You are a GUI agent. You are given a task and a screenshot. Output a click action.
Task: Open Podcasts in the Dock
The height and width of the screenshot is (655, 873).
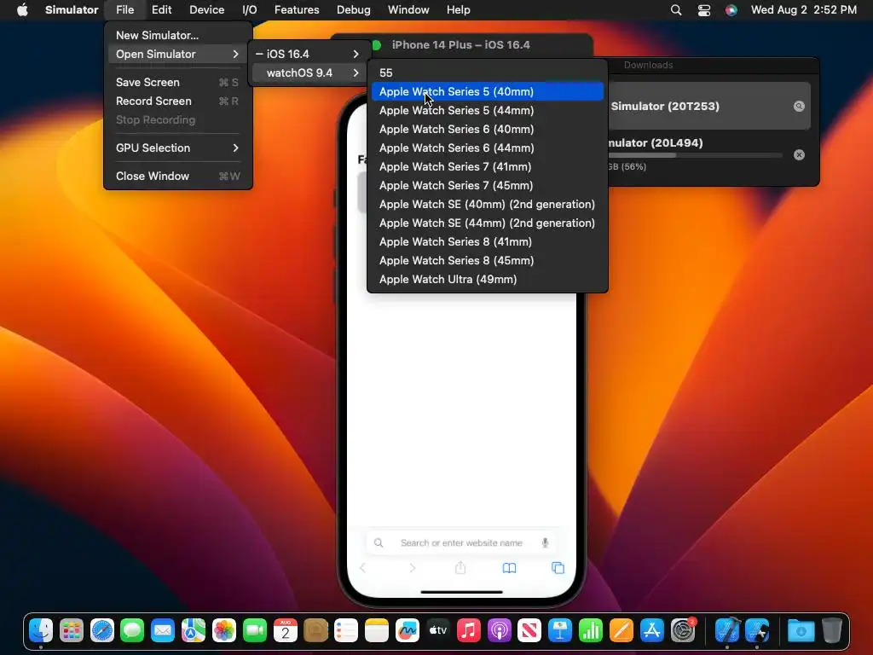tap(500, 631)
